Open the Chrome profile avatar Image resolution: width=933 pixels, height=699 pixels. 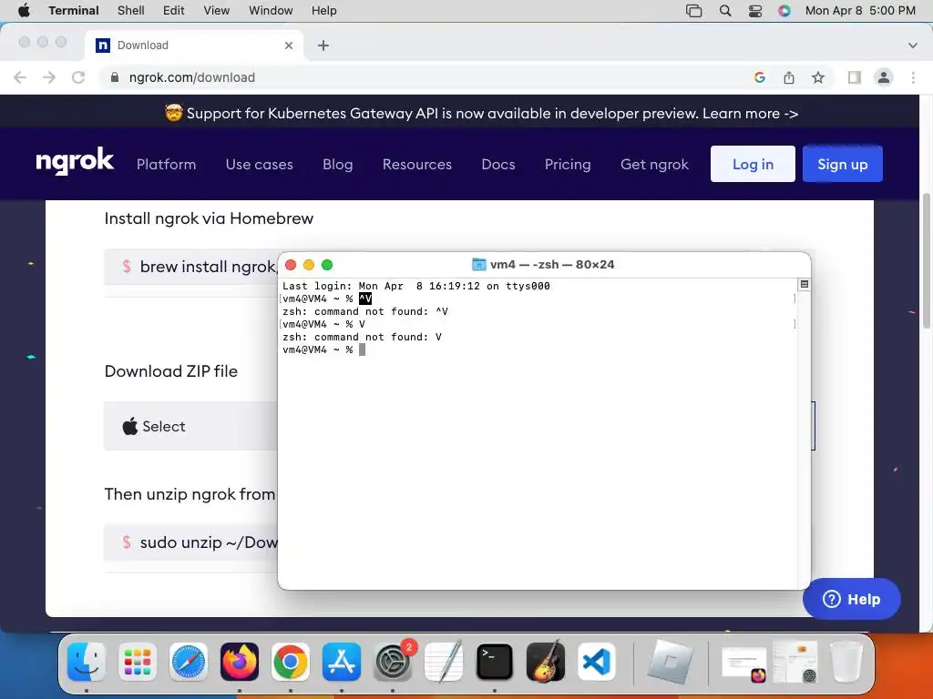[884, 77]
